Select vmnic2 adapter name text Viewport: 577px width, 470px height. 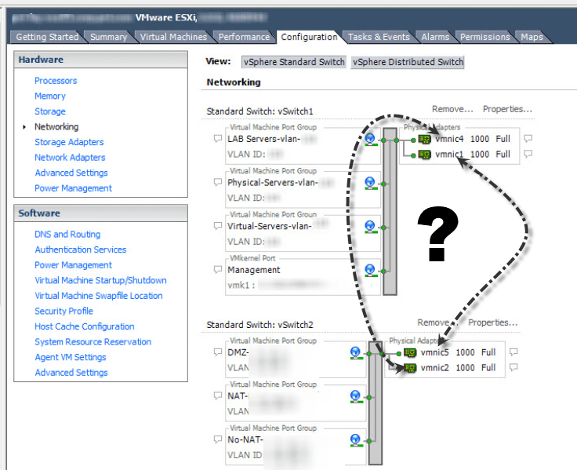[434, 367]
